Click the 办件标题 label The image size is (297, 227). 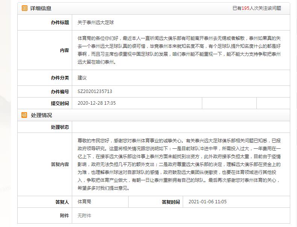[60, 22]
